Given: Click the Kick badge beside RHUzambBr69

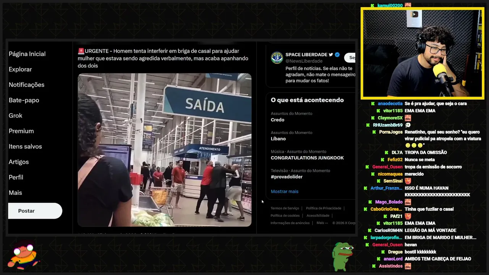Looking at the screenshot, I should point(368,125).
